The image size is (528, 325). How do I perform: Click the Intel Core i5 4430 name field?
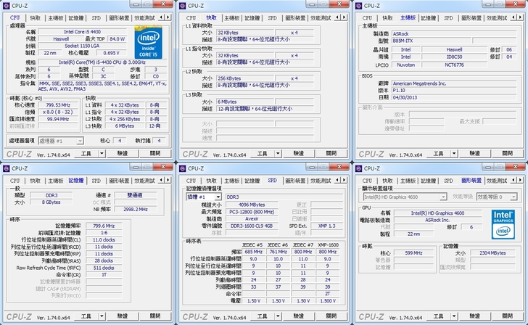83,32
